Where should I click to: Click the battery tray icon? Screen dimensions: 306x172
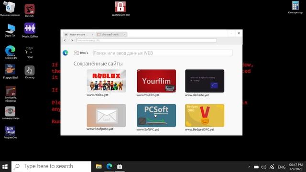click(256, 167)
